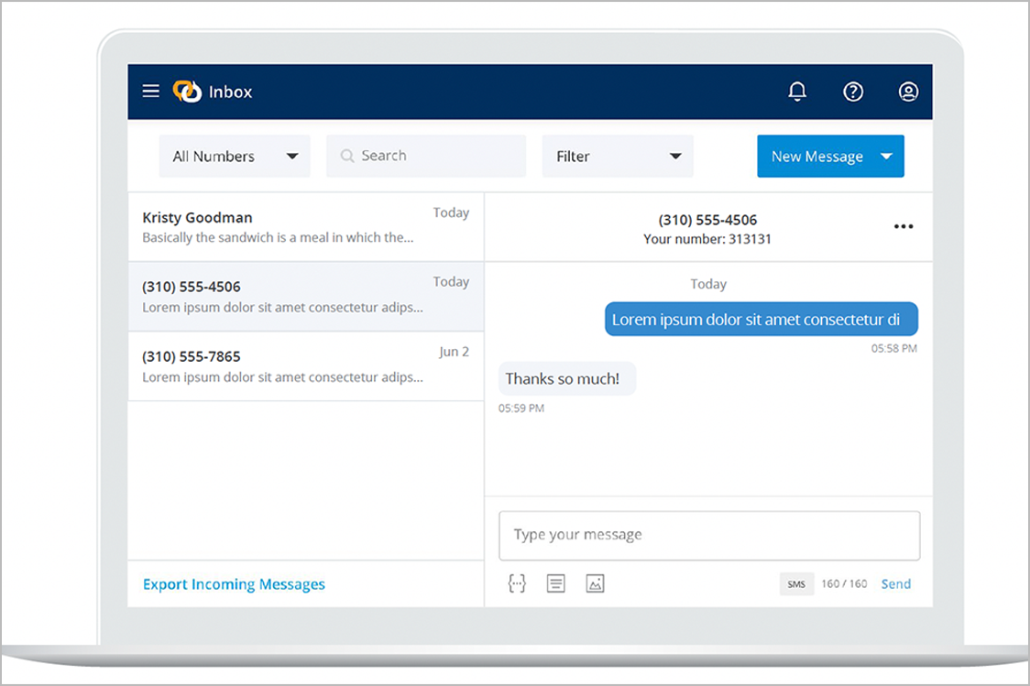Open user account profile icon

[x=908, y=92]
